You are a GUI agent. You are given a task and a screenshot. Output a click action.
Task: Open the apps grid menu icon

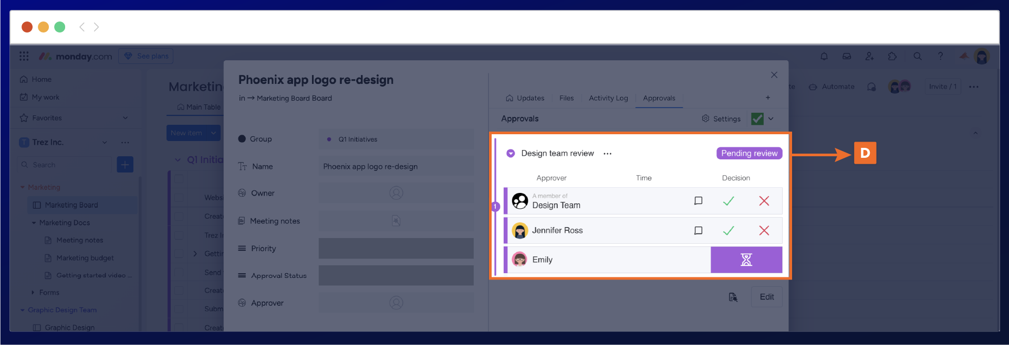pyautogui.click(x=24, y=56)
